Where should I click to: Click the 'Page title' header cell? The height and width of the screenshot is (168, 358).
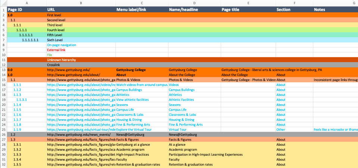[248, 10]
